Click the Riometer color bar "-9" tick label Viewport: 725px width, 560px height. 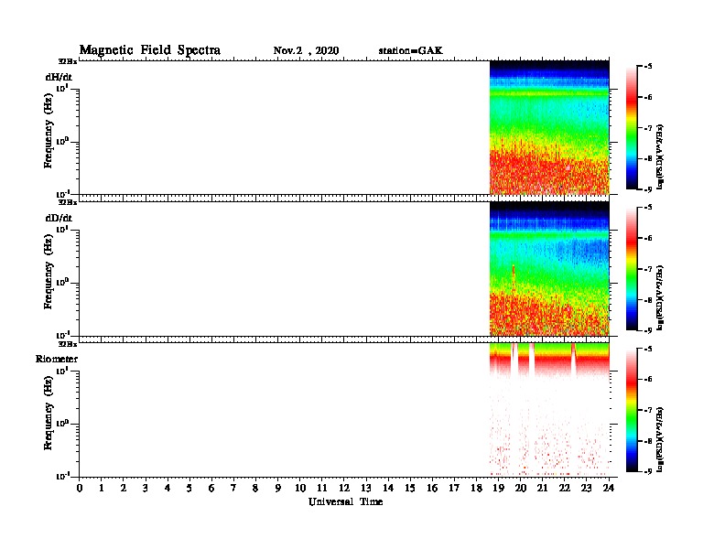(x=648, y=471)
